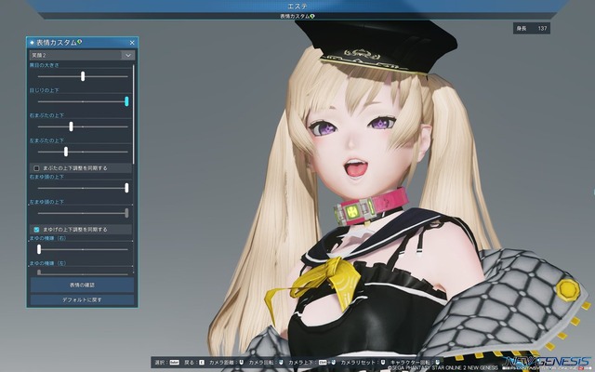Enable まぶたの上下調整を同期する checkbox
The height and width of the screenshot is (372, 595).
[36, 168]
